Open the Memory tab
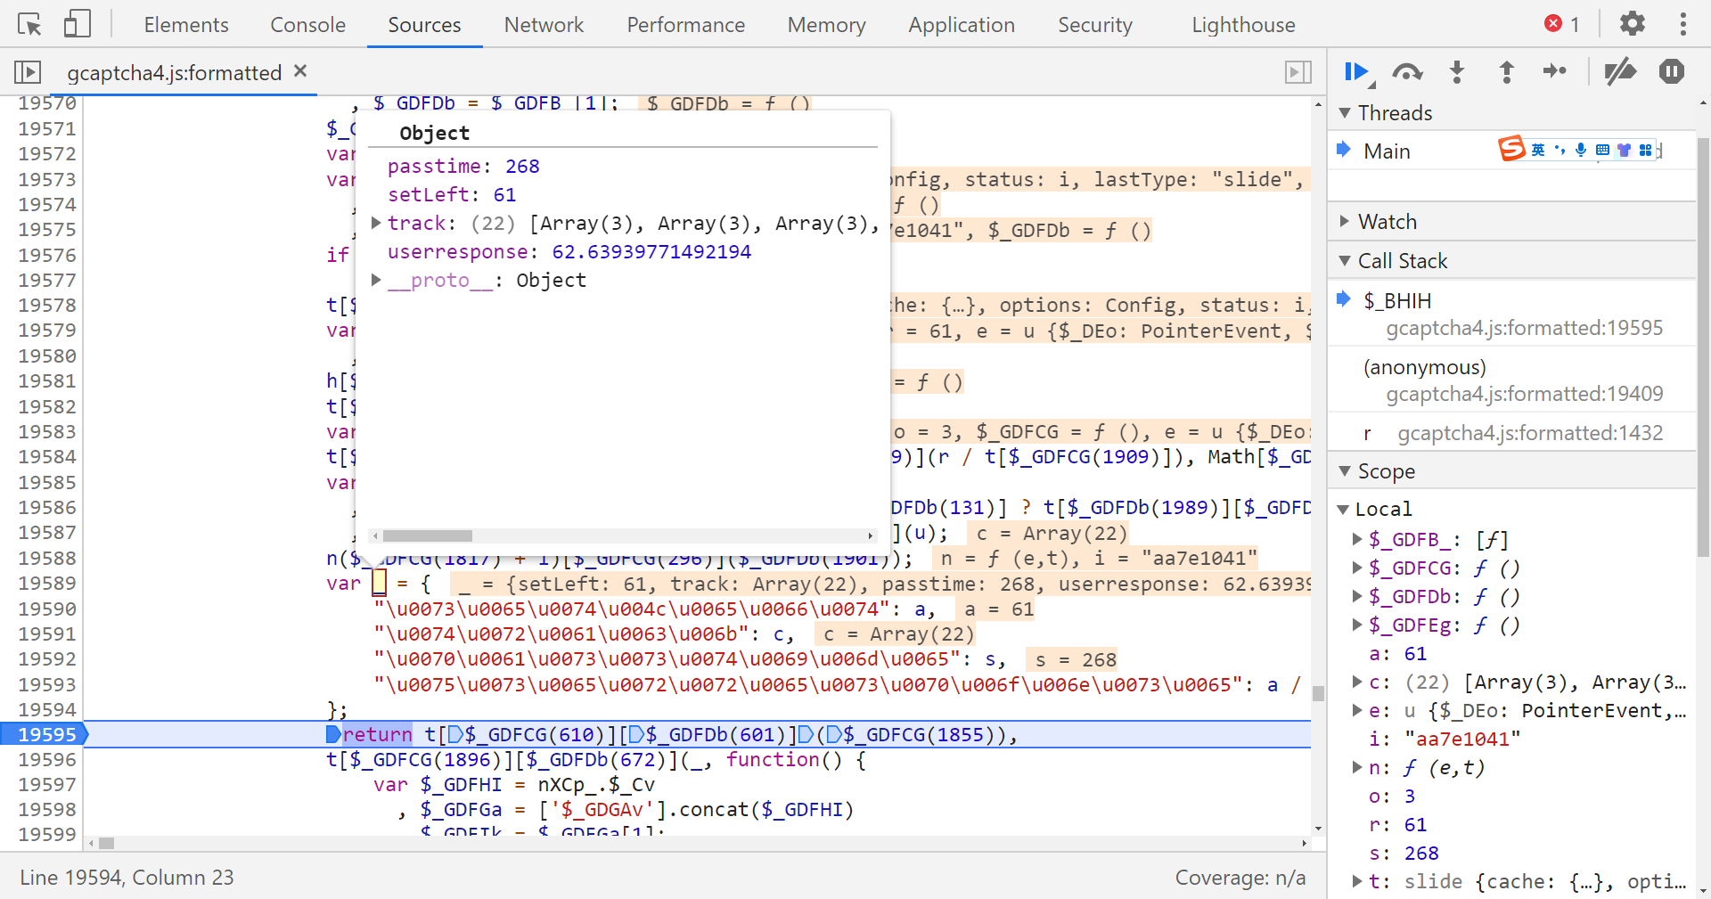Viewport: 1711px width, 899px height. (x=826, y=25)
